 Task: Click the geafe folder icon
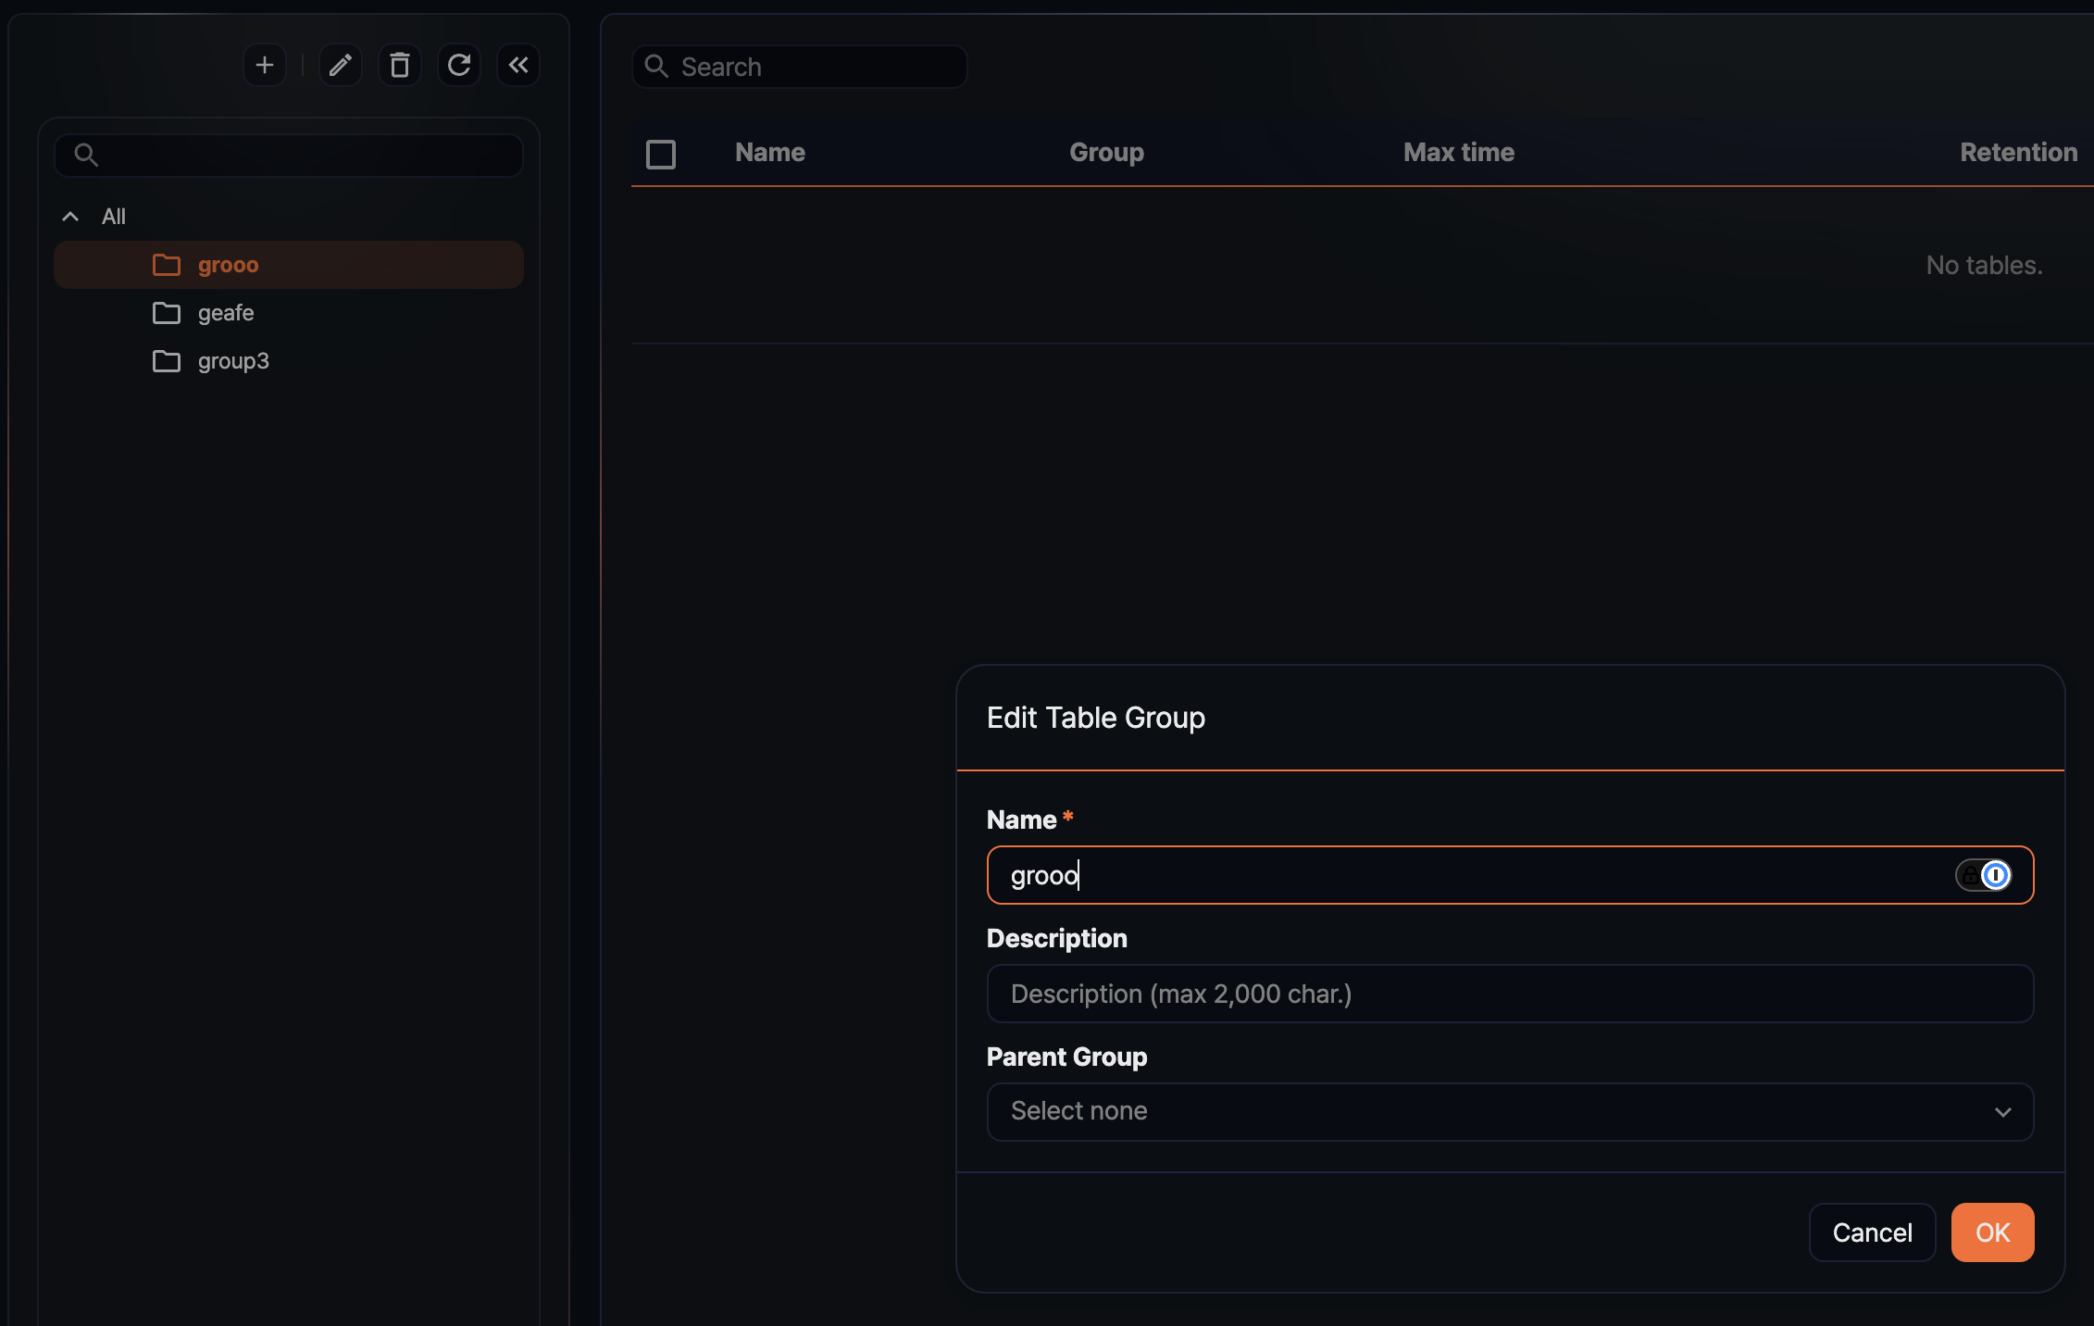(167, 313)
